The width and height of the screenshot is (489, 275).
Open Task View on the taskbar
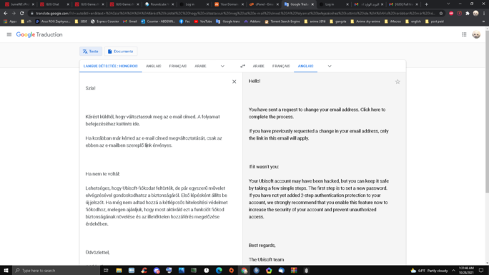[x=106, y=270]
